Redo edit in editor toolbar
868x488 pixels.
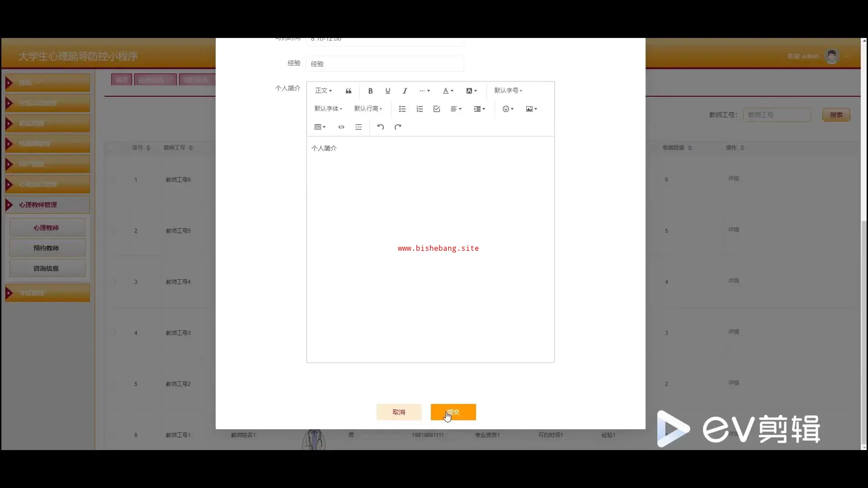pos(398,127)
